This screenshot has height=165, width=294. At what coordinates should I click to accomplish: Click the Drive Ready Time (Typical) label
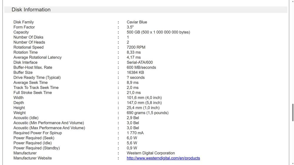[37, 78]
